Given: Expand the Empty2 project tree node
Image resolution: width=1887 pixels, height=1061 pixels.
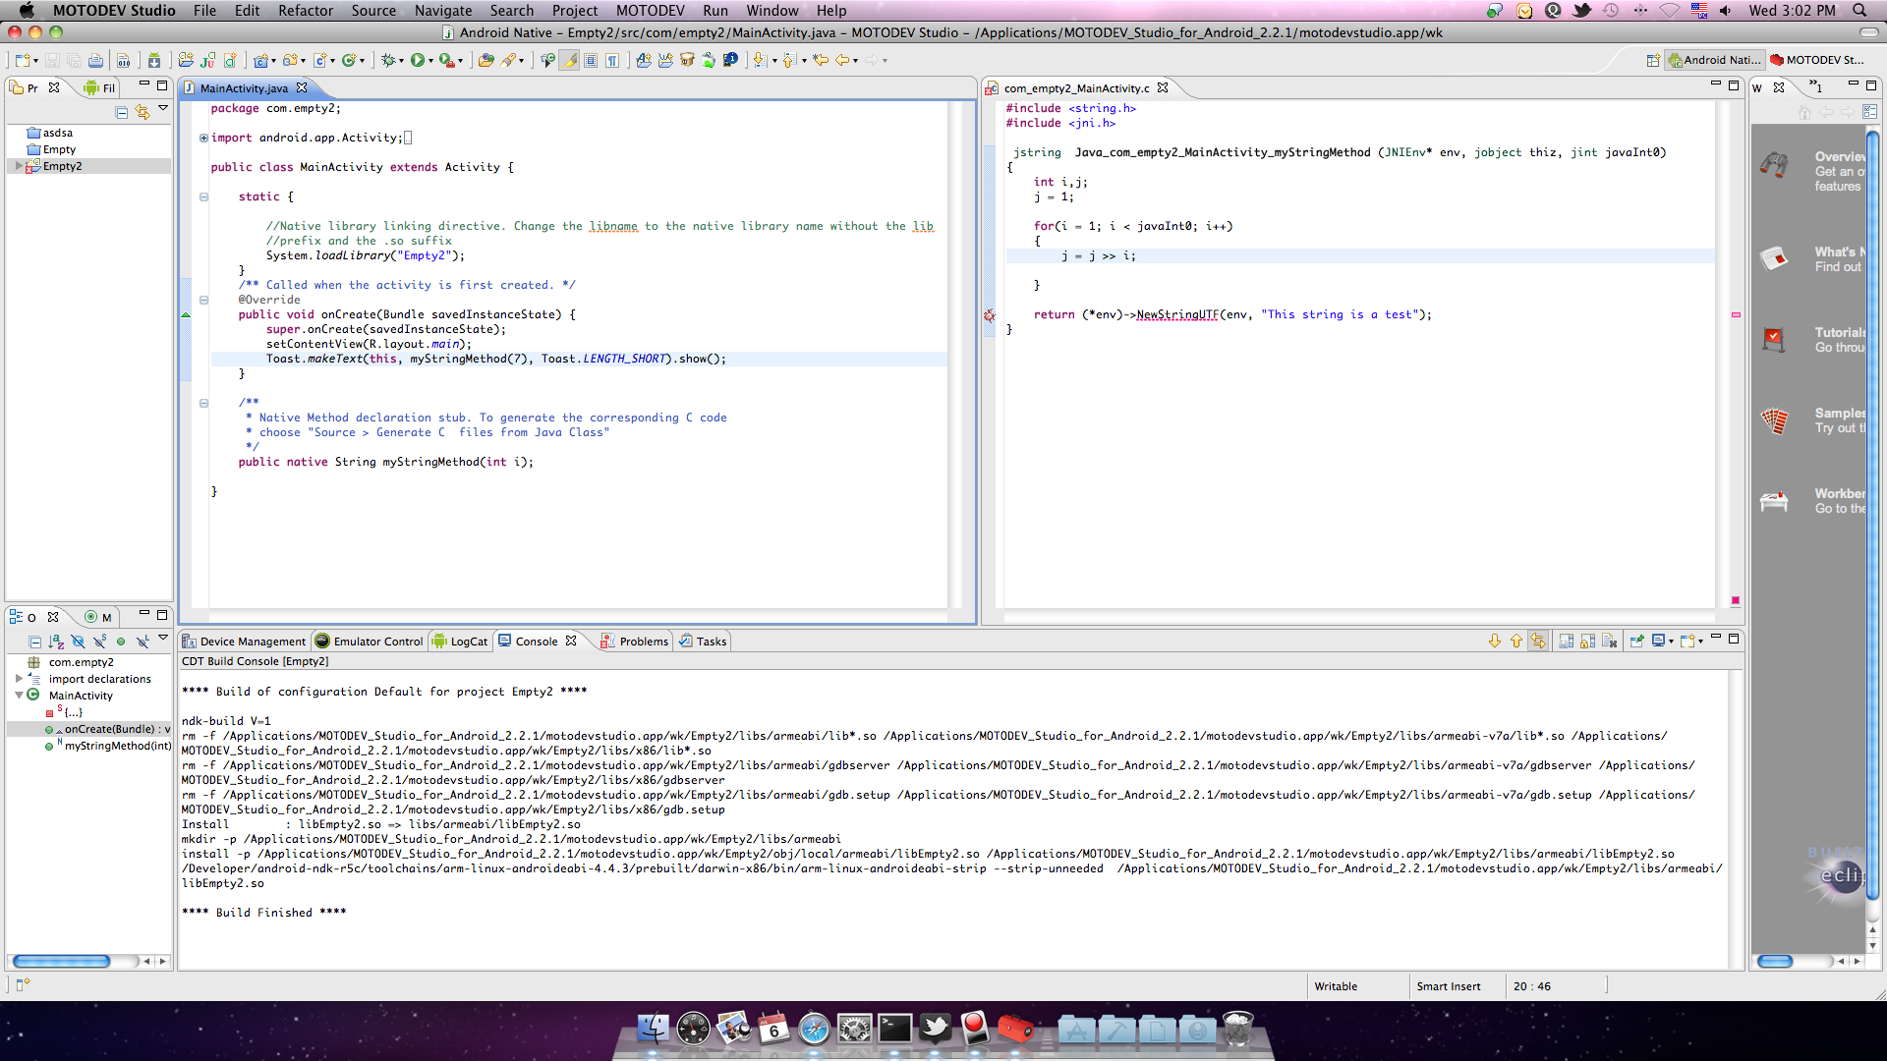Looking at the screenshot, I should click(x=19, y=166).
